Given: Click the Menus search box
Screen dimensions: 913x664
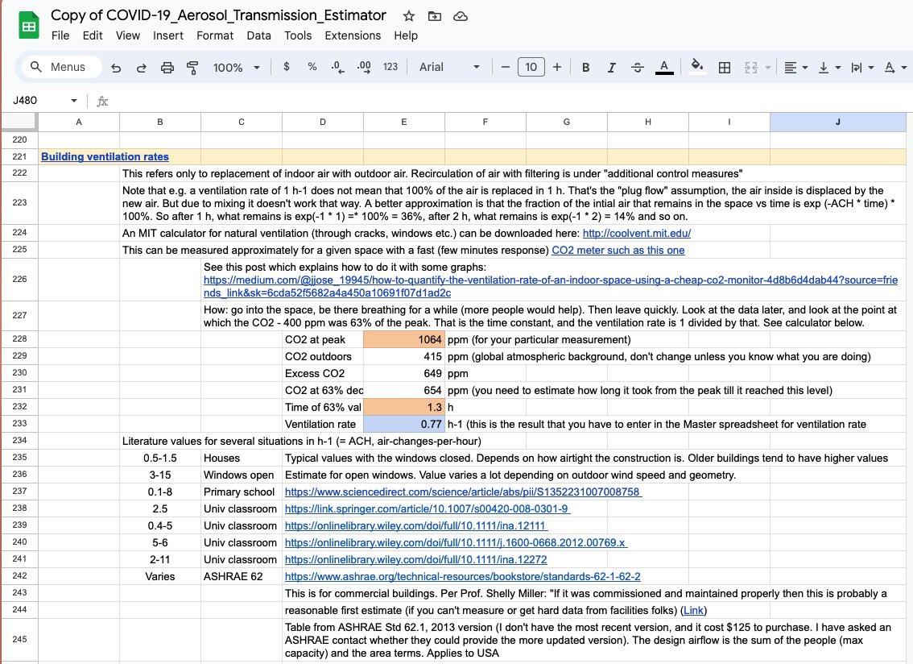Looking at the screenshot, I should point(62,67).
